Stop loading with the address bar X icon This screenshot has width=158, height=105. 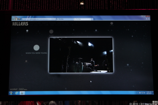pyautogui.click(x=55, y=19)
